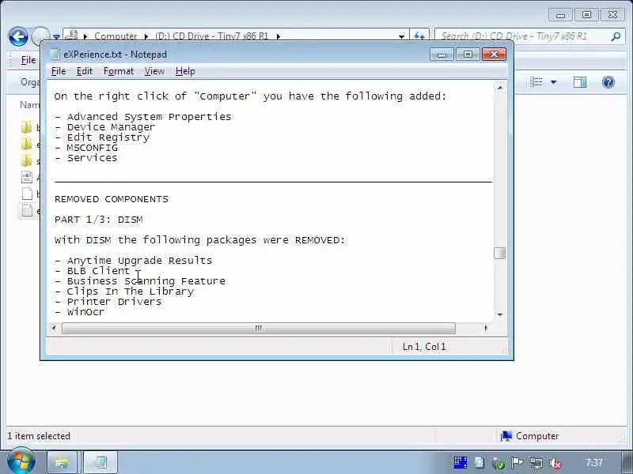633x474 pixels.
Task: Click the Notepad taskbar button
Action: pyautogui.click(x=100, y=462)
